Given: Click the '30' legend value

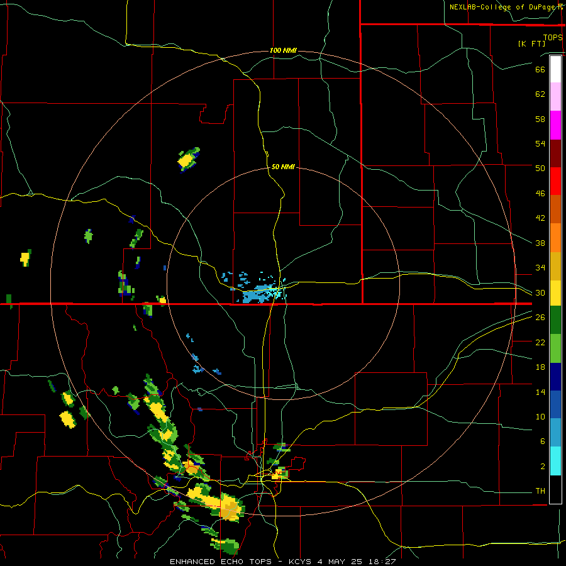Looking at the screenshot, I should [540, 292].
